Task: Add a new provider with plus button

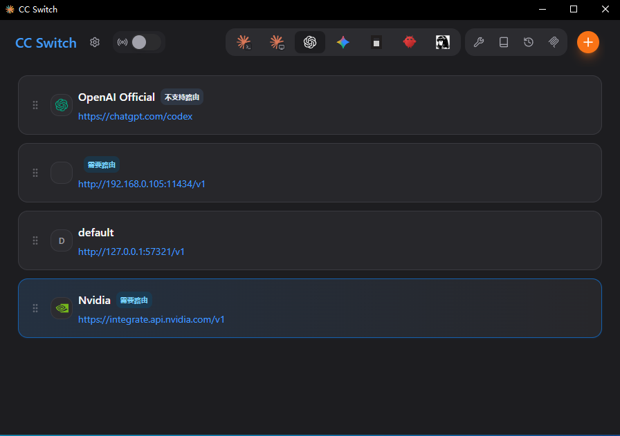Action: pos(588,42)
